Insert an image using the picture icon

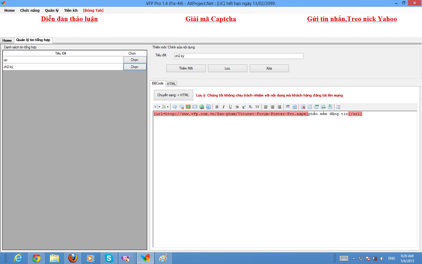click(188, 107)
